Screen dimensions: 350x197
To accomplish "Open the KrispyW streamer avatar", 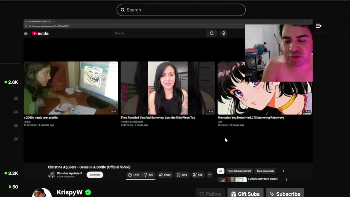I will (42, 193).
